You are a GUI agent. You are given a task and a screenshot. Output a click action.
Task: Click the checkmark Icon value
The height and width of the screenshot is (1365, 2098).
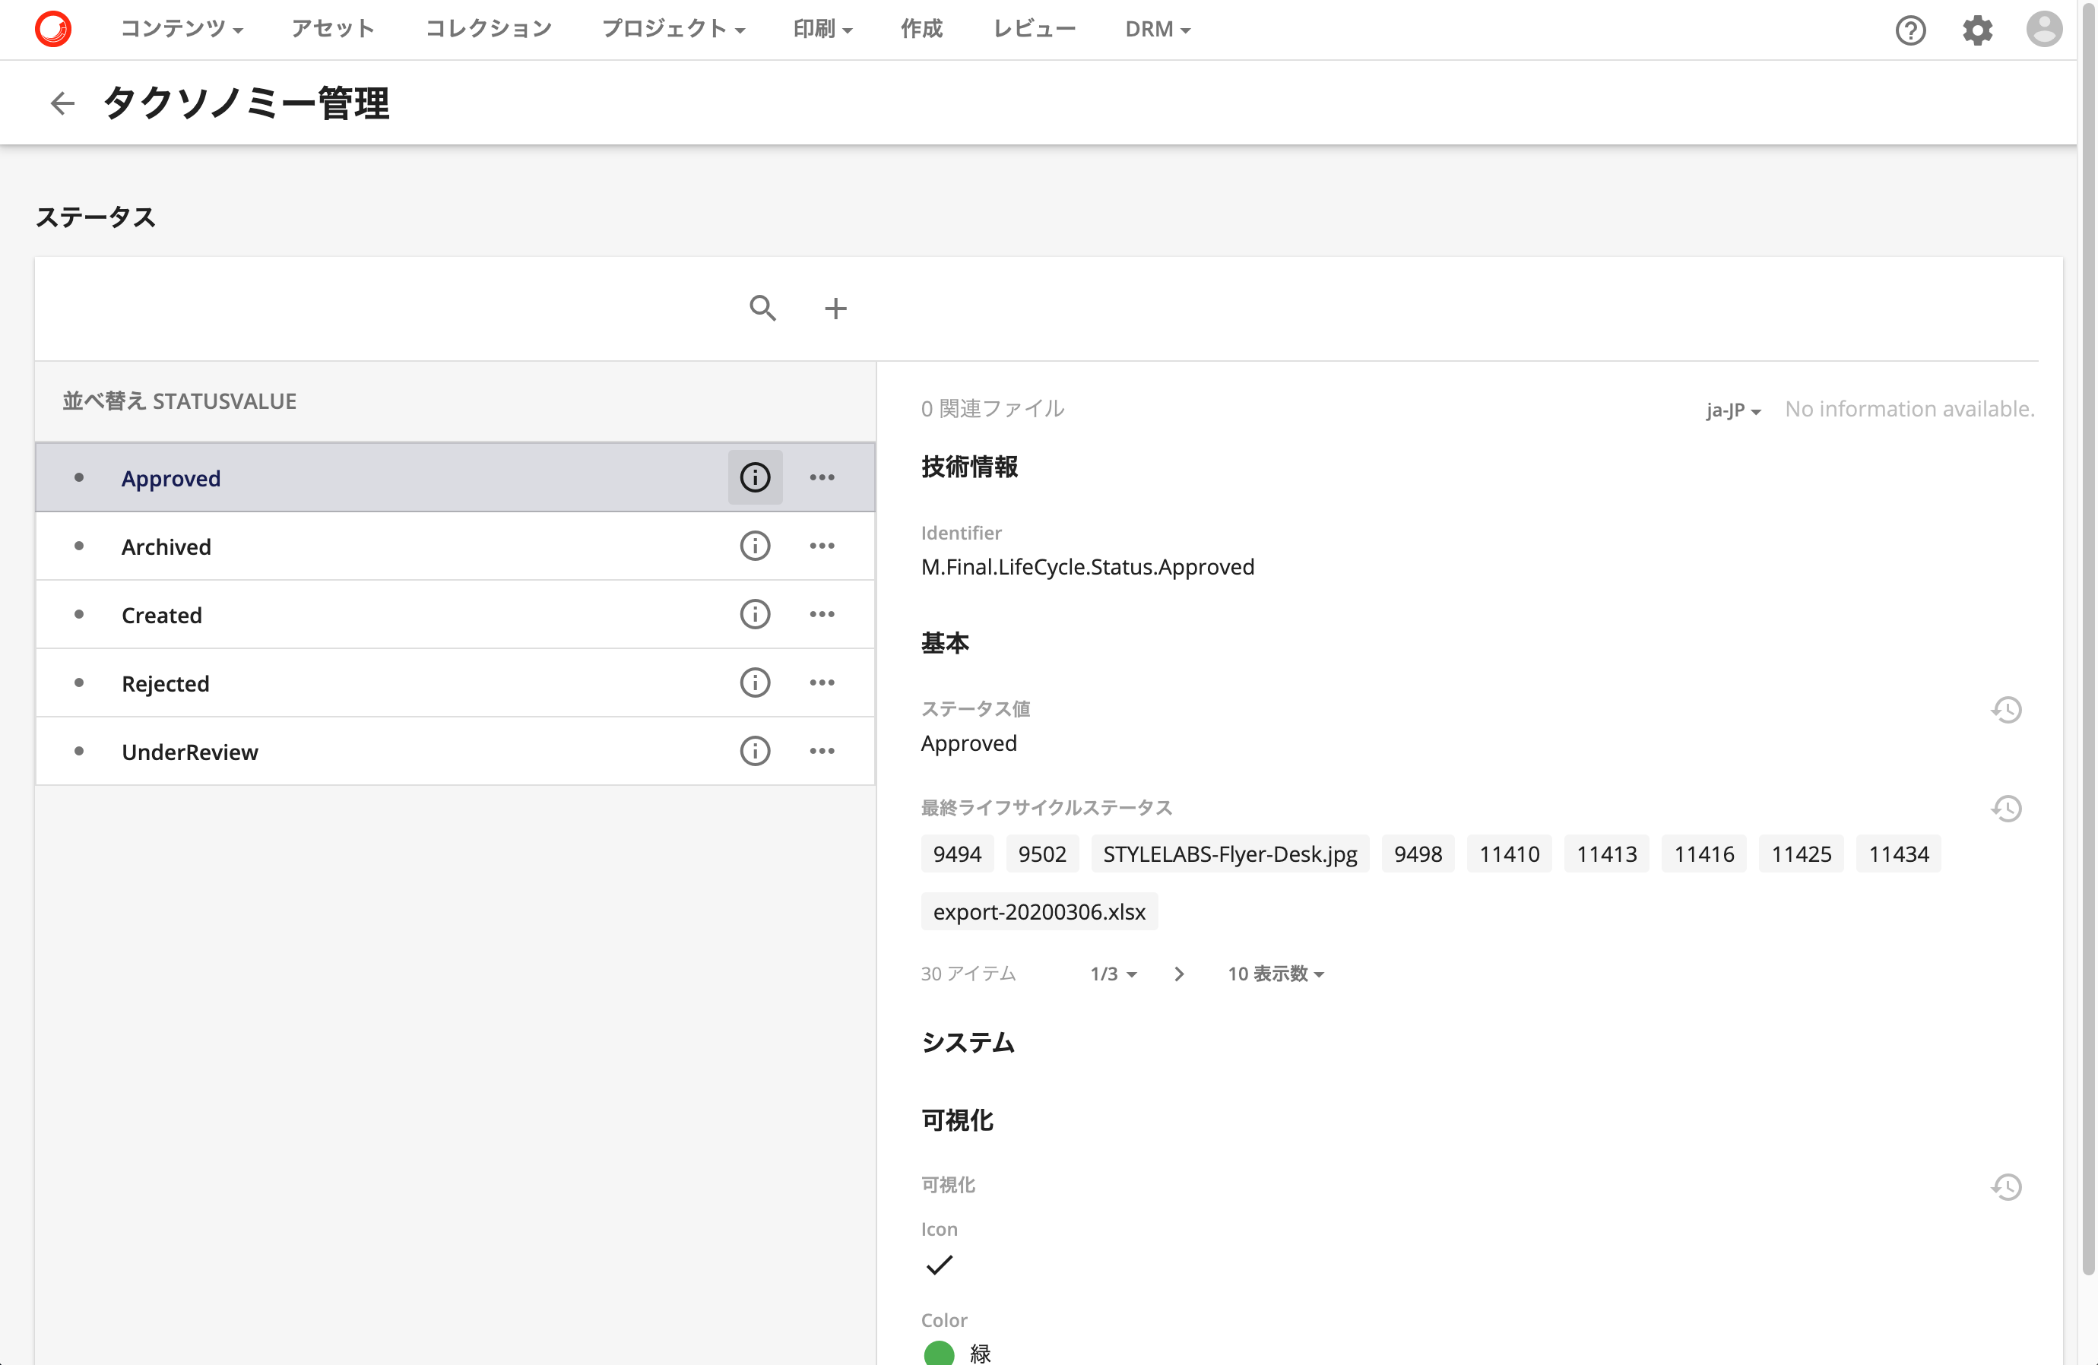pos(940,1265)
